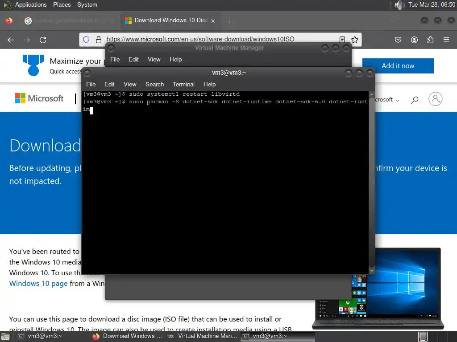Click the sign-in account avatar on Microsoft page

[436, 99]
